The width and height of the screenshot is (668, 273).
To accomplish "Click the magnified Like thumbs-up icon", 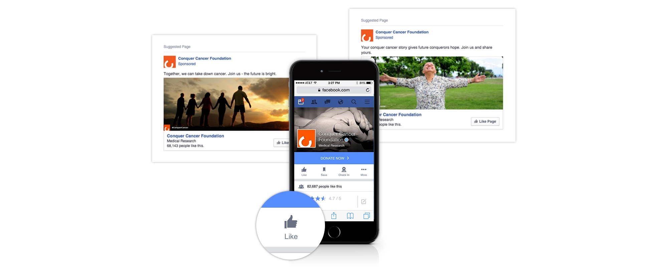I will tap(291, 222).
